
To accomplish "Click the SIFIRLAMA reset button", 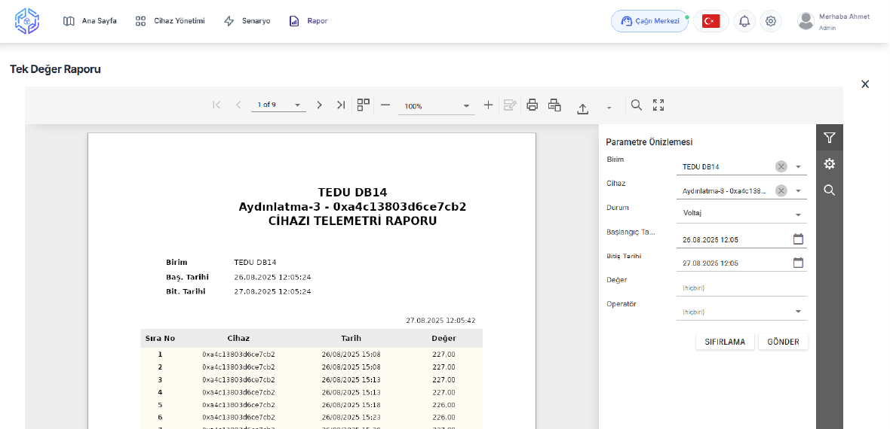I will click(x=725, y=342).
